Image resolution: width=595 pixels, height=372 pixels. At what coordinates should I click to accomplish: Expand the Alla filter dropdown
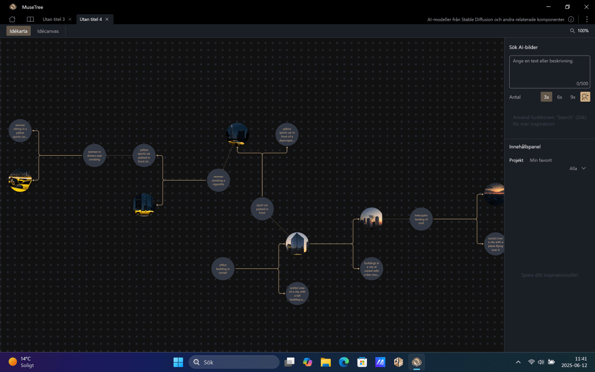tap(578, 169)
